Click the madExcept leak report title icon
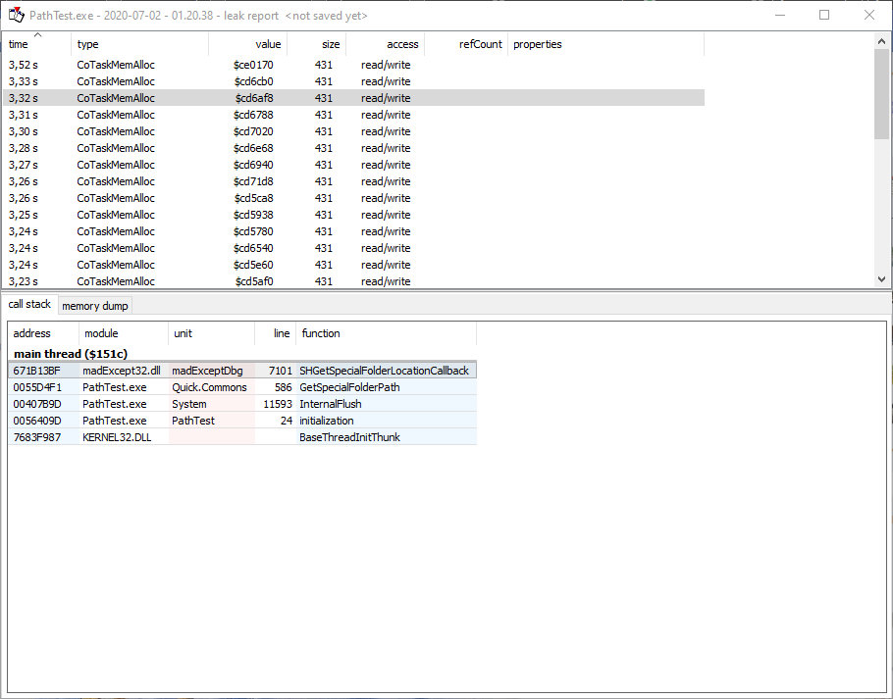Viewport: 893px width, 699px height. click(x=16, y=16)
